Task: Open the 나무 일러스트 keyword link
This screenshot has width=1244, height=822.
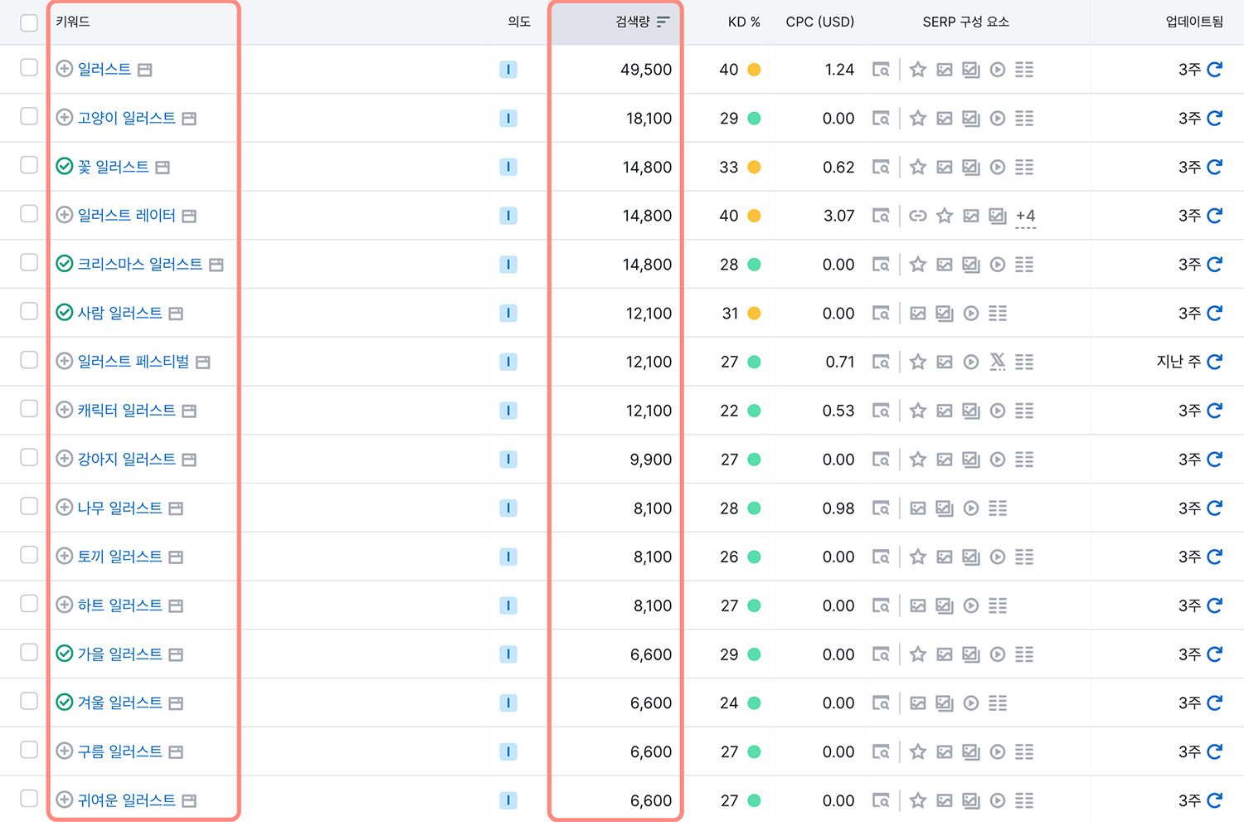Action: tap(120, 508)
